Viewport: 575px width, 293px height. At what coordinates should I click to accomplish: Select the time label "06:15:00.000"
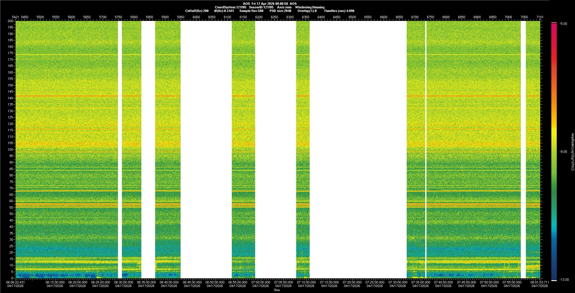pos(55,282)
